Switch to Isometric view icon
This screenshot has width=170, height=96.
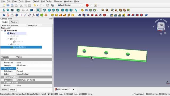tap(44, 10)
